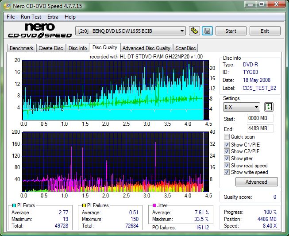Click the Advanced settings button
Viewport: 289px width, 236px height.
pos(256,182)
